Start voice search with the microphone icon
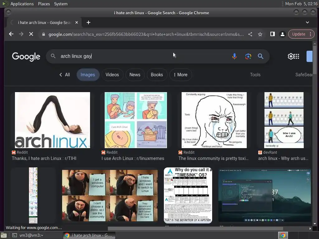The width and height of the screenshot is (319, 239). coord(234,56)
